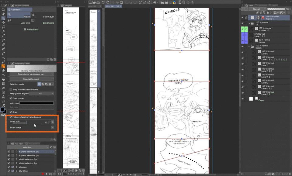Select the Layer 1 4 2 layer

click(x=268, y=70)
